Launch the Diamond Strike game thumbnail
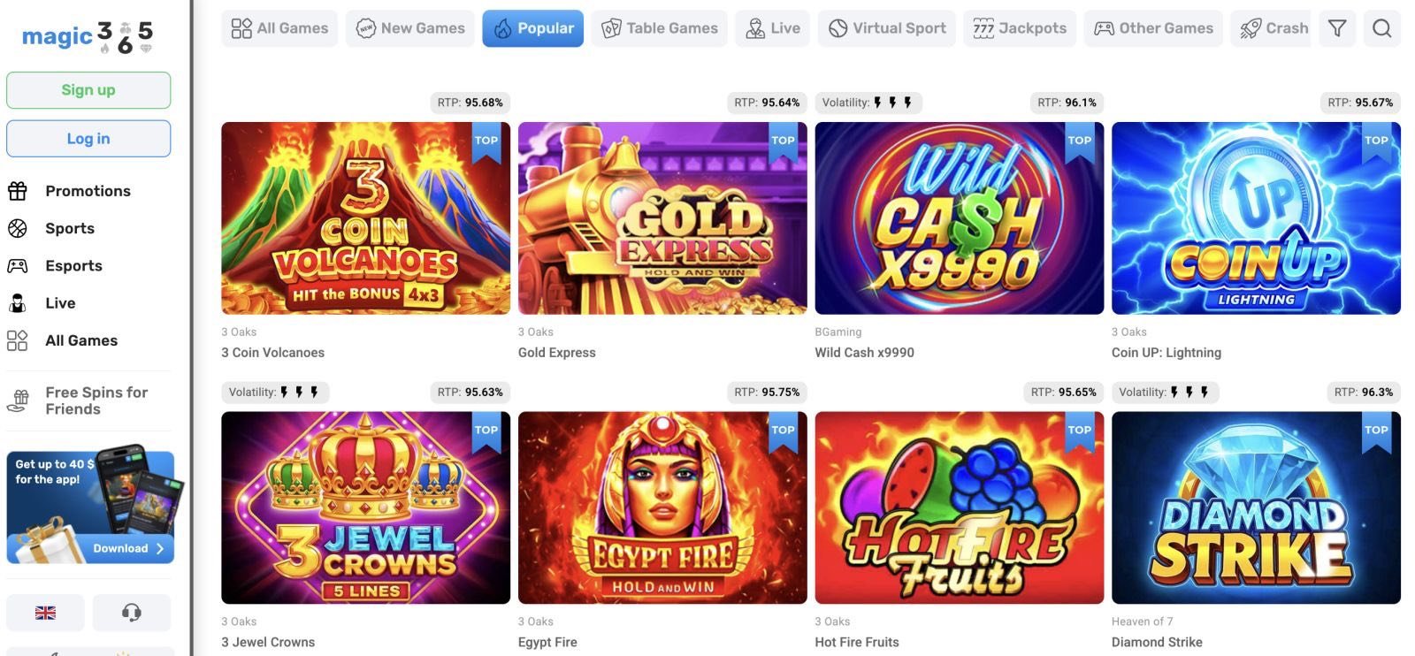This screenshot has height=656, width=1415. click(x=1256, y=507)
